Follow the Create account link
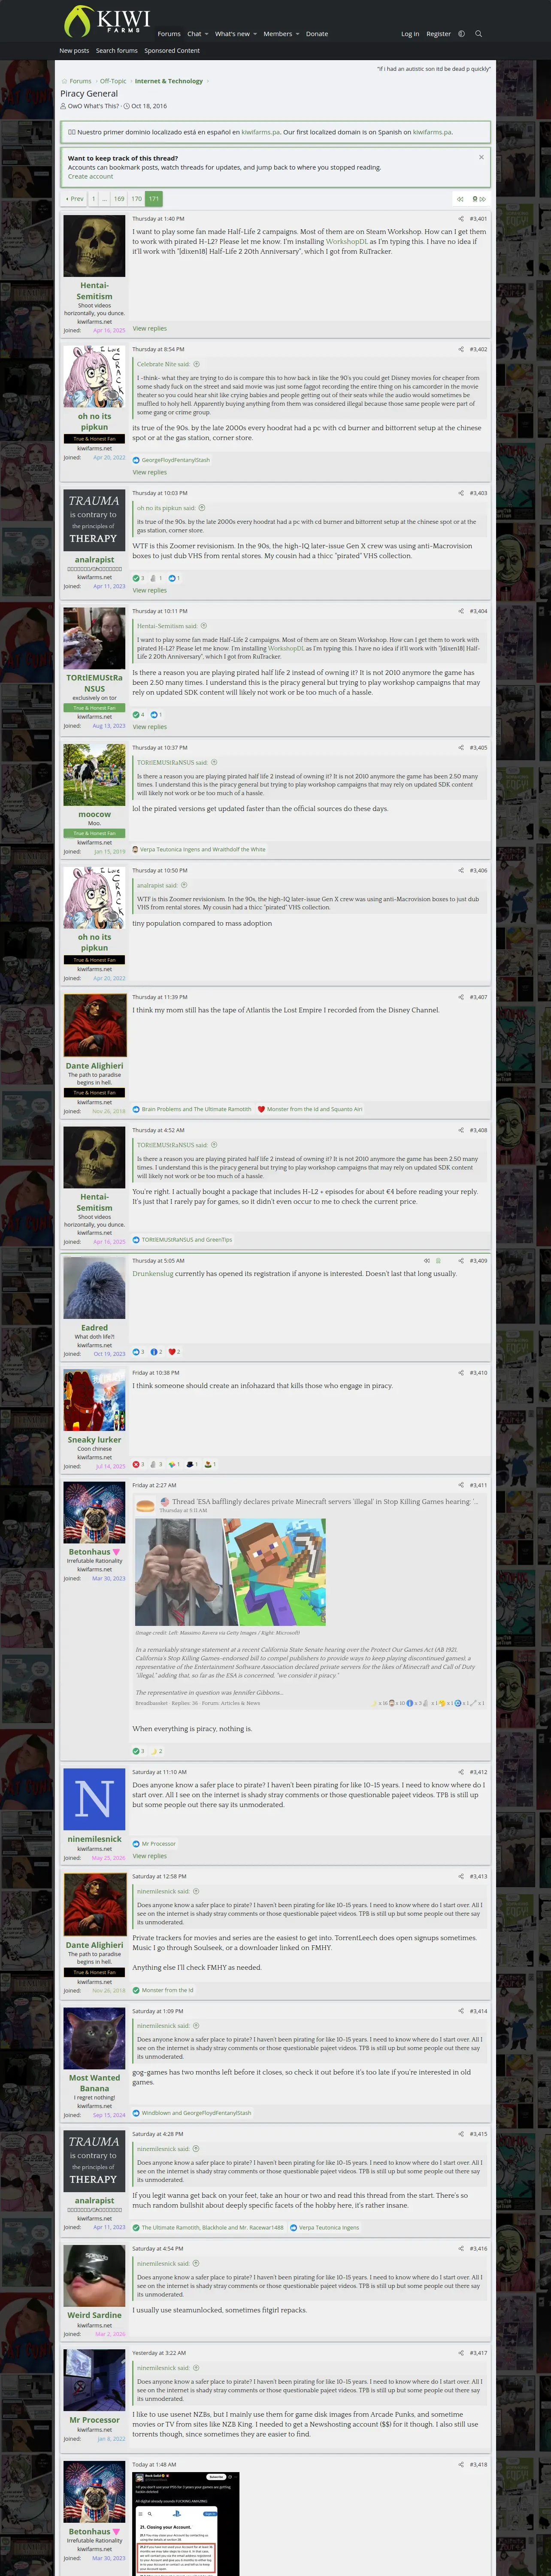This screenshot has height=2576, width=551. (90, 177)
